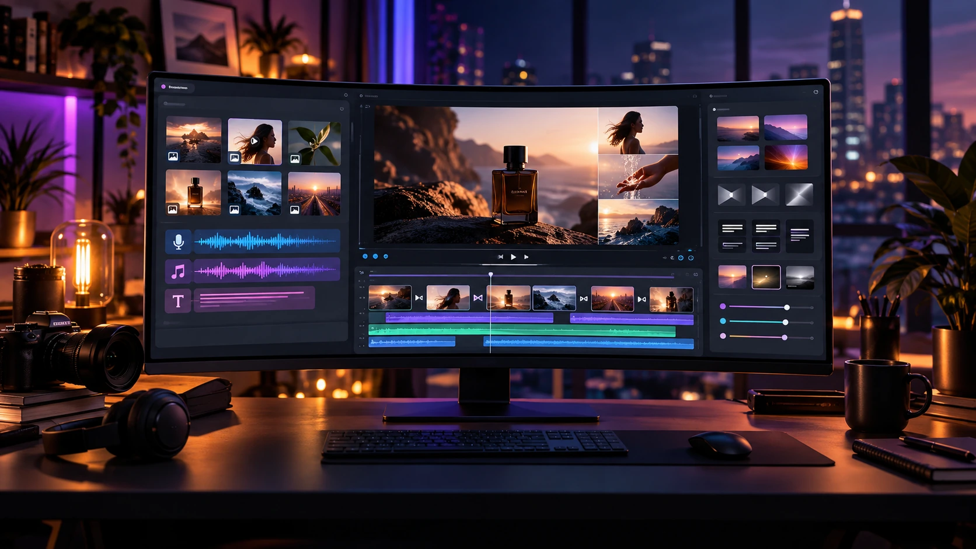976x549 pixels.
Task: Click the blue voiceover waveform
Action: click(x=266, y=241)
